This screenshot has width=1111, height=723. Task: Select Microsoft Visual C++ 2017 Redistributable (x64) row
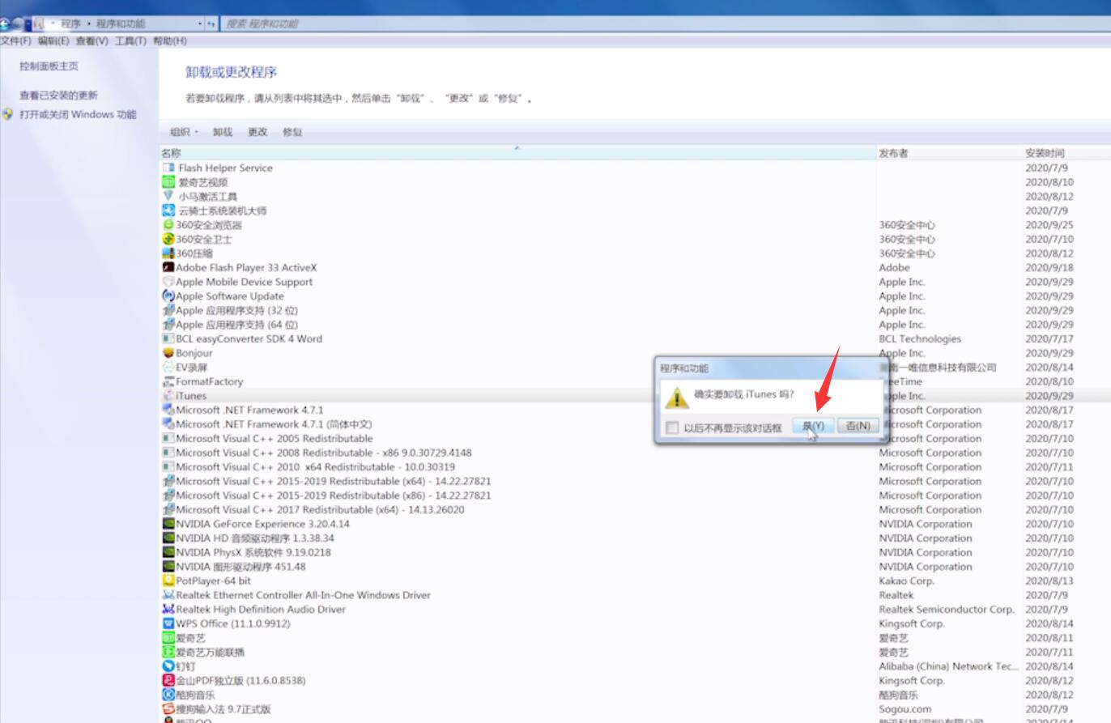tap(635, 509)
